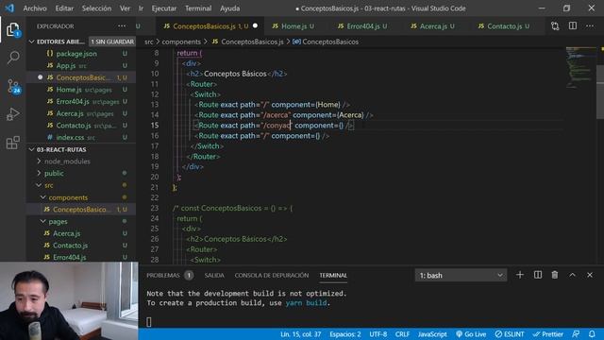Click the problems count badge 1

(189, 275)
